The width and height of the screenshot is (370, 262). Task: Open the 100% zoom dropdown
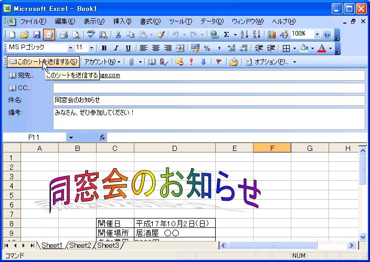point(317,35)
